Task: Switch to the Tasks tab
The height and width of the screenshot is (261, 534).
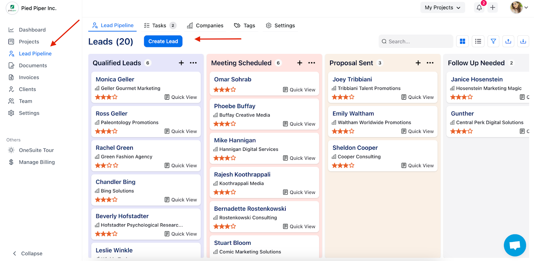Action: point(160,25)
